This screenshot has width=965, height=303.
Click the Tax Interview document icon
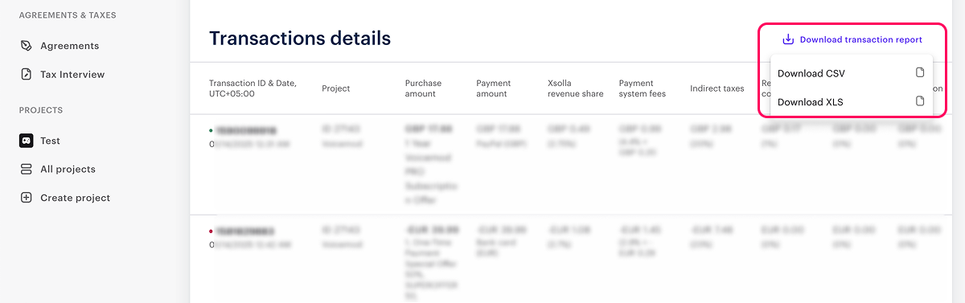coord(27,74)
